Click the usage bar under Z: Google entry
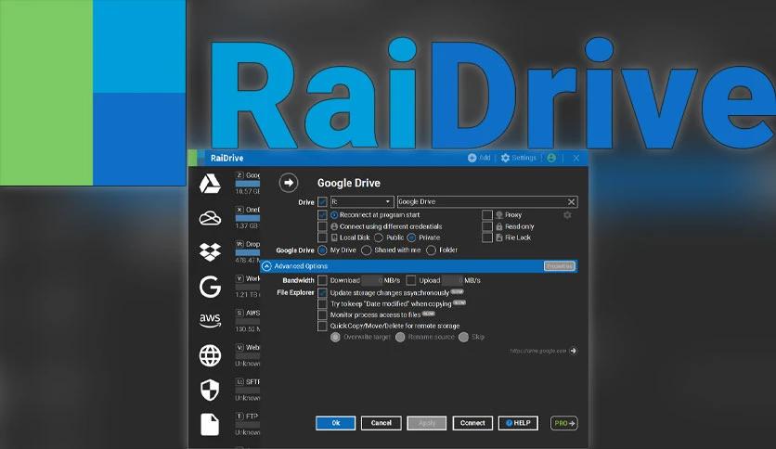This screenshot has width=776, height=449. coord(248,184)
